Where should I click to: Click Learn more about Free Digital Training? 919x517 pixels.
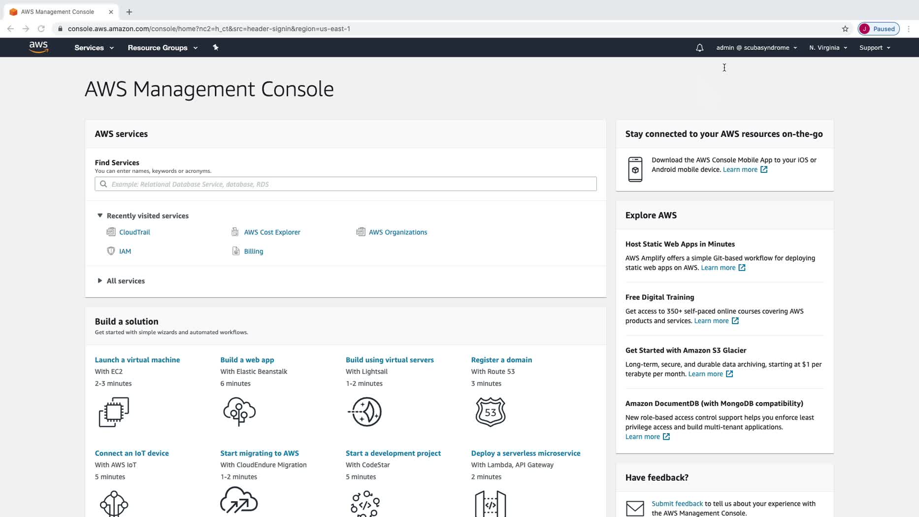716,321
